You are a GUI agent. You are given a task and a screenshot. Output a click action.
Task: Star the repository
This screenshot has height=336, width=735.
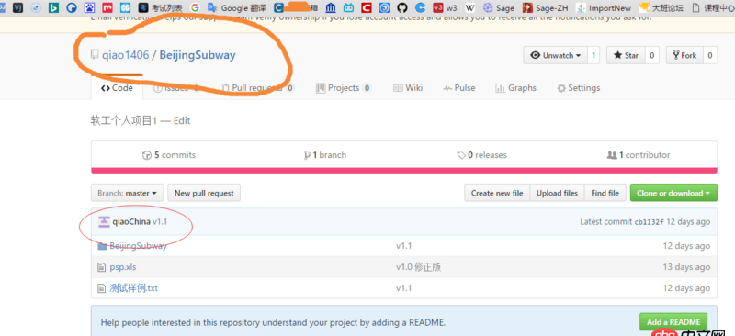point(626,55)
